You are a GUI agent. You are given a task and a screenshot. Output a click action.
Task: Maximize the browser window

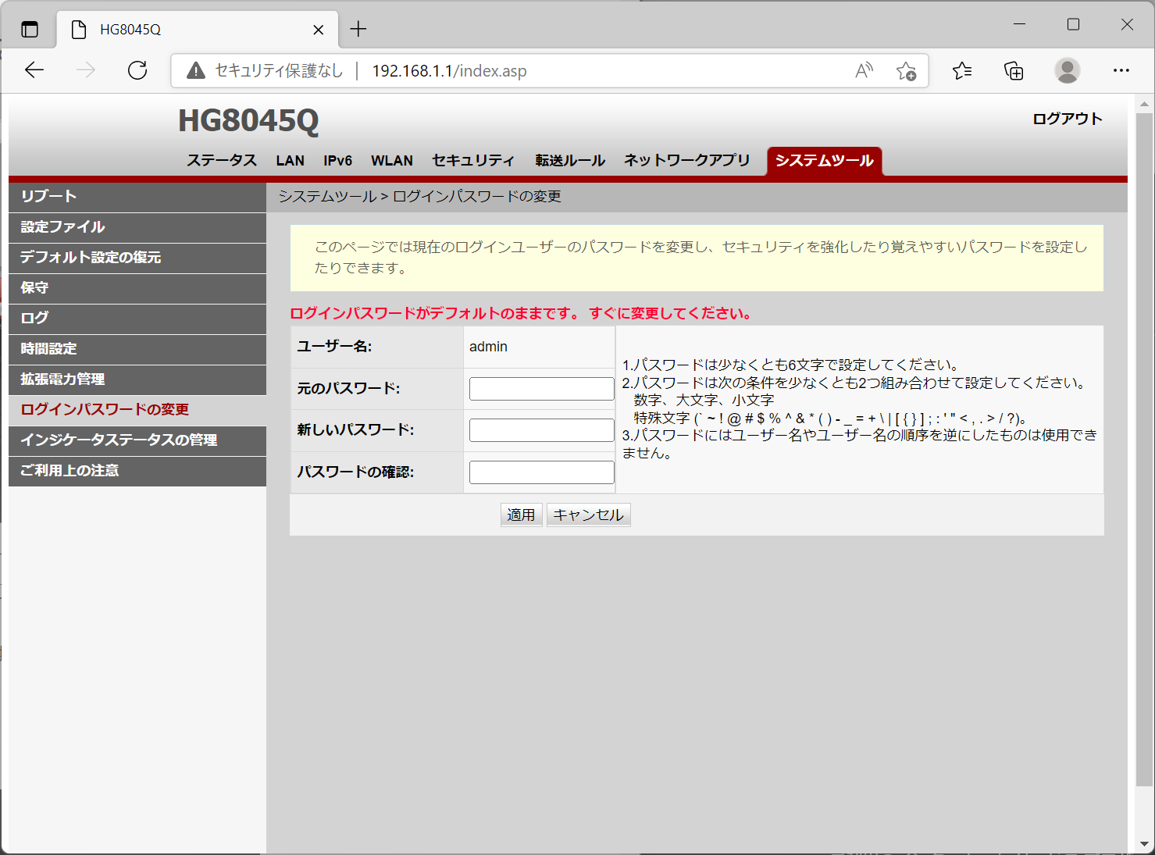[1073, 24]
